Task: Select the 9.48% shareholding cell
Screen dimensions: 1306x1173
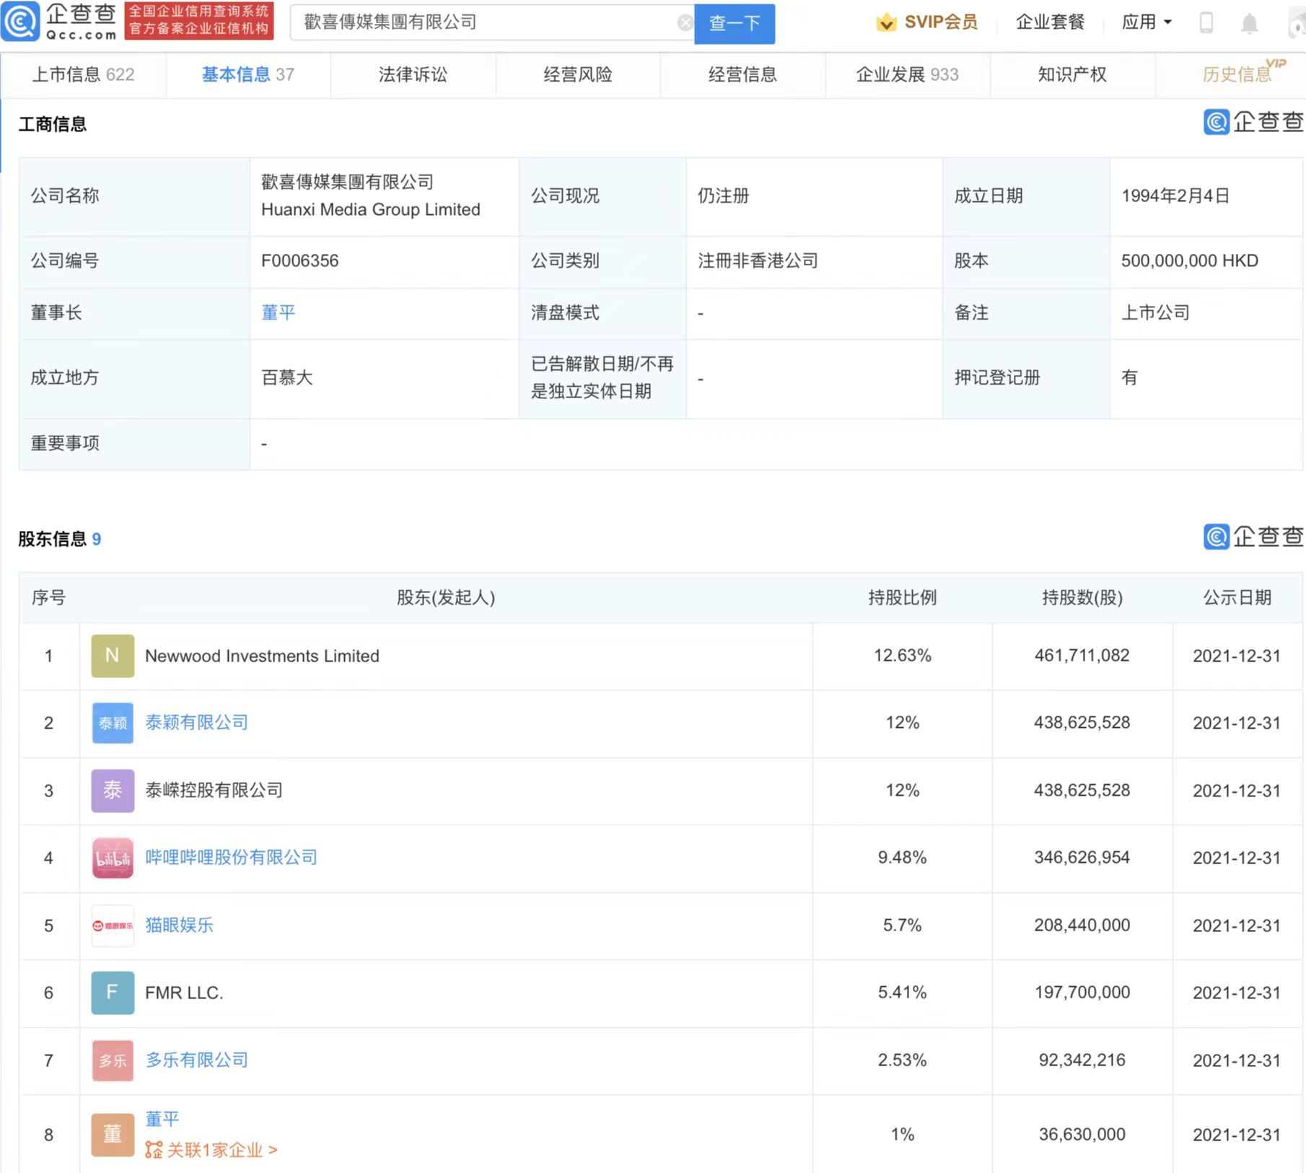Action: click(x=902, y=858)
